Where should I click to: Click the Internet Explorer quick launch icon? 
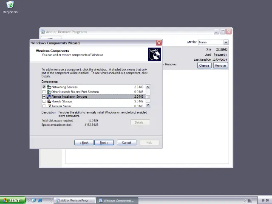[x=40, y=200]
